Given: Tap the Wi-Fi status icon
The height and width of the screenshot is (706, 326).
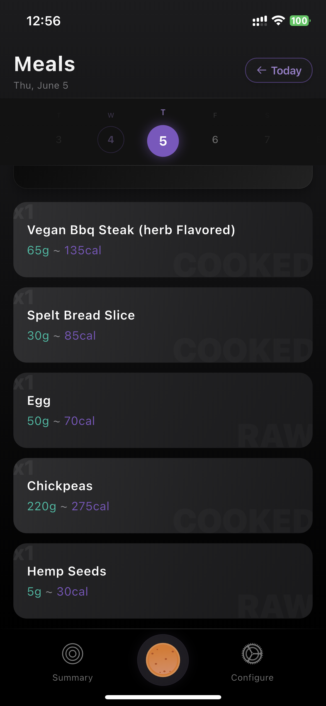Looking at the screenshot, I should [278, 21].
